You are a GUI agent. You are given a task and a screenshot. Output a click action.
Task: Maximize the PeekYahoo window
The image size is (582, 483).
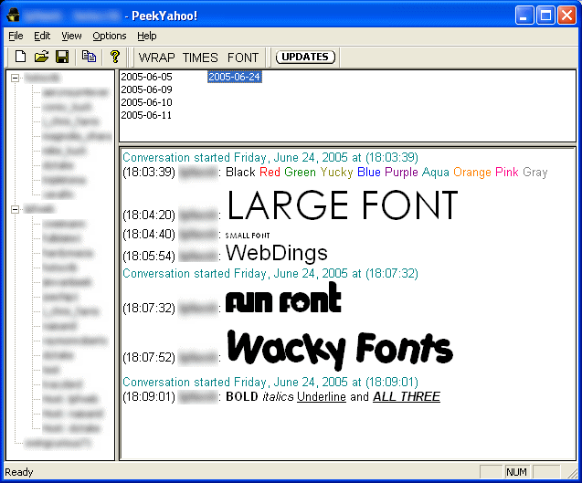coord(545,16)
